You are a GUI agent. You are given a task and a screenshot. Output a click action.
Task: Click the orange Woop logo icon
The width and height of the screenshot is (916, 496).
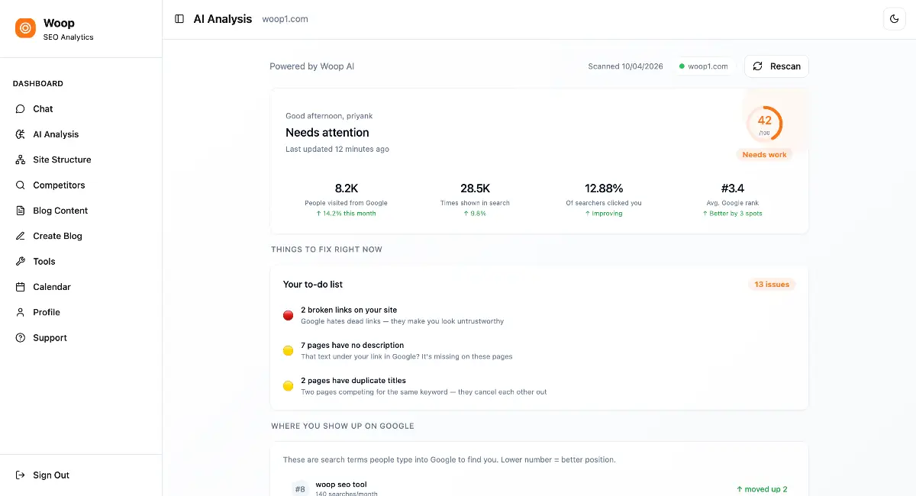coord(25,28)
